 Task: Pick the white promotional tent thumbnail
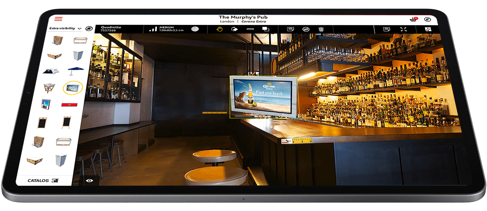(x=51, y=71)
